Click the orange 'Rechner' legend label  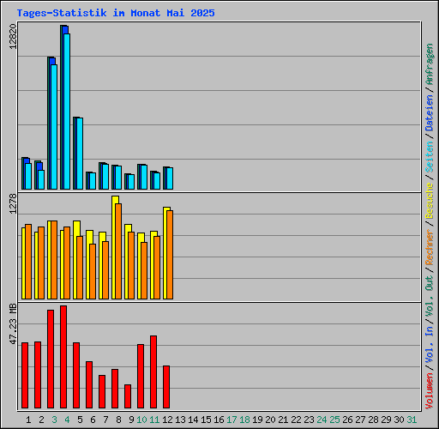[x=430, y=247]
